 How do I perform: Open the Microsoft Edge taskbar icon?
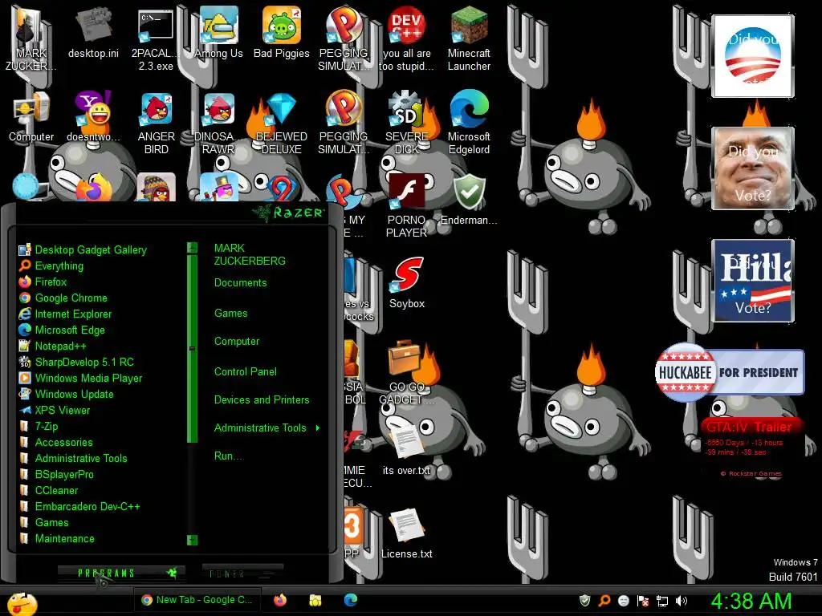350,600
